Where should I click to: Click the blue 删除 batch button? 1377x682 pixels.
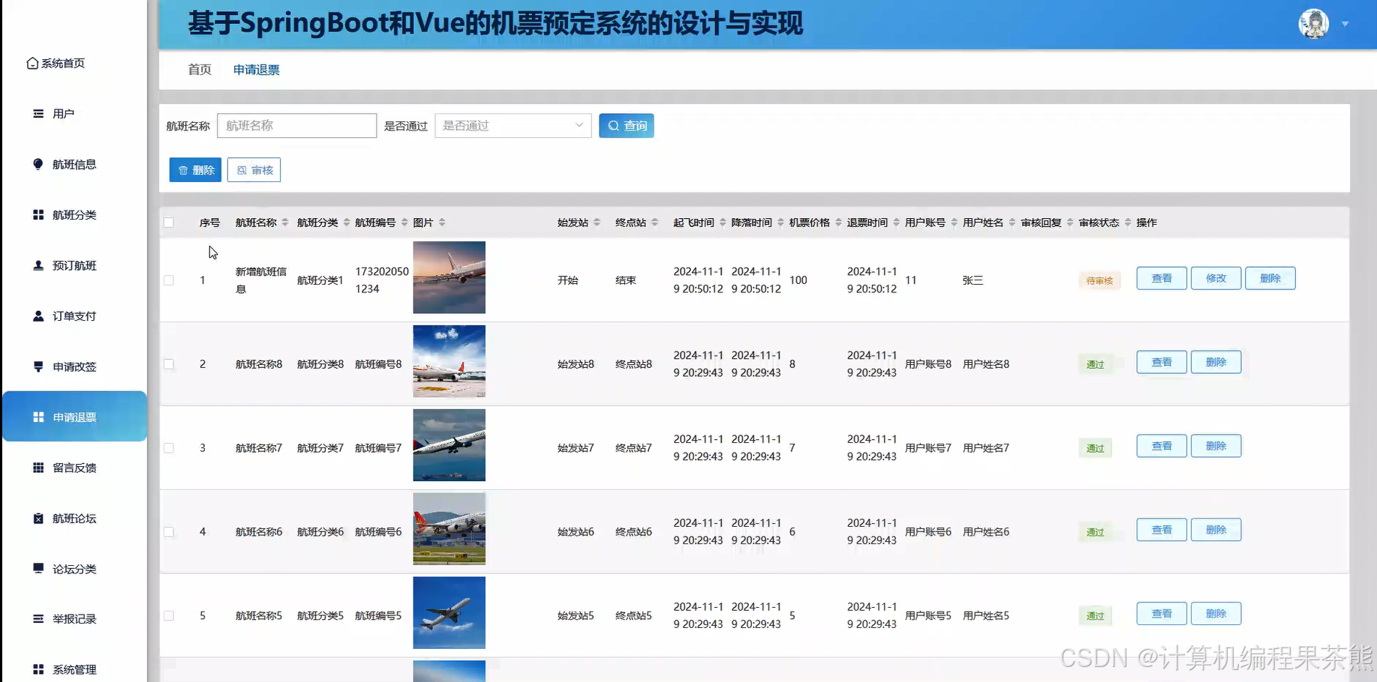pyautogui.click(x=195, y=170)
